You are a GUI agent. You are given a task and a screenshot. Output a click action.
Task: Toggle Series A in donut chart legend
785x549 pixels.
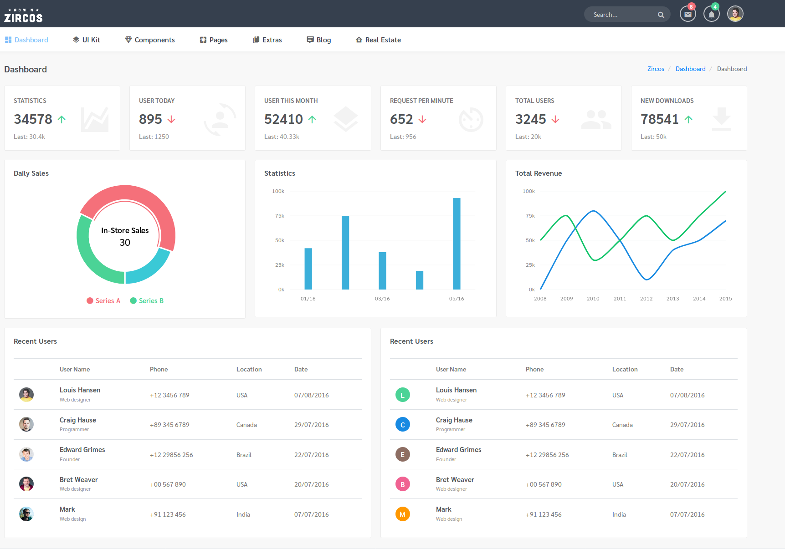tap(103, 300)
